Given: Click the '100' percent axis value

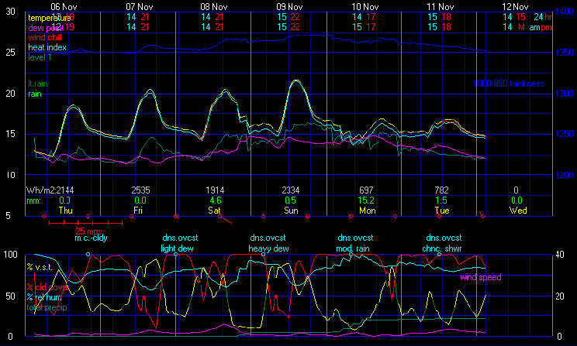Looking at the screenshot, I should [10, 255].
